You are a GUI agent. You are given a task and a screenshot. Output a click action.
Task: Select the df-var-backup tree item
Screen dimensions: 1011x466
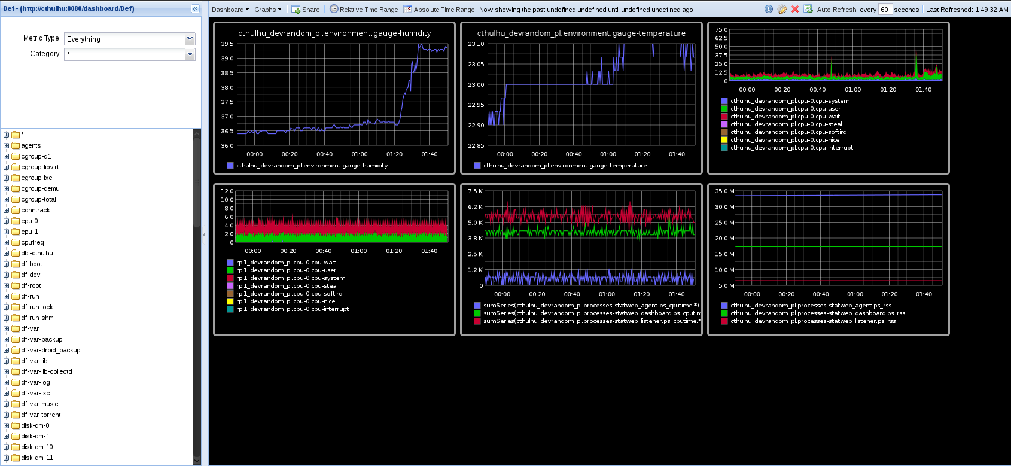click(x=42, y=339)
